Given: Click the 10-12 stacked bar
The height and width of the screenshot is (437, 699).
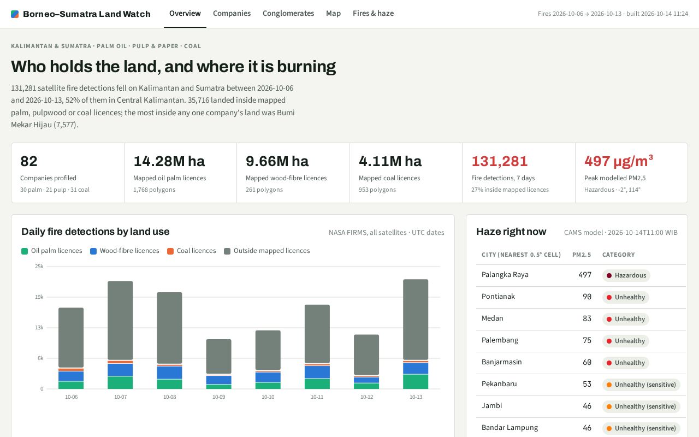Looking at the screenshot, I should [366, 362].
